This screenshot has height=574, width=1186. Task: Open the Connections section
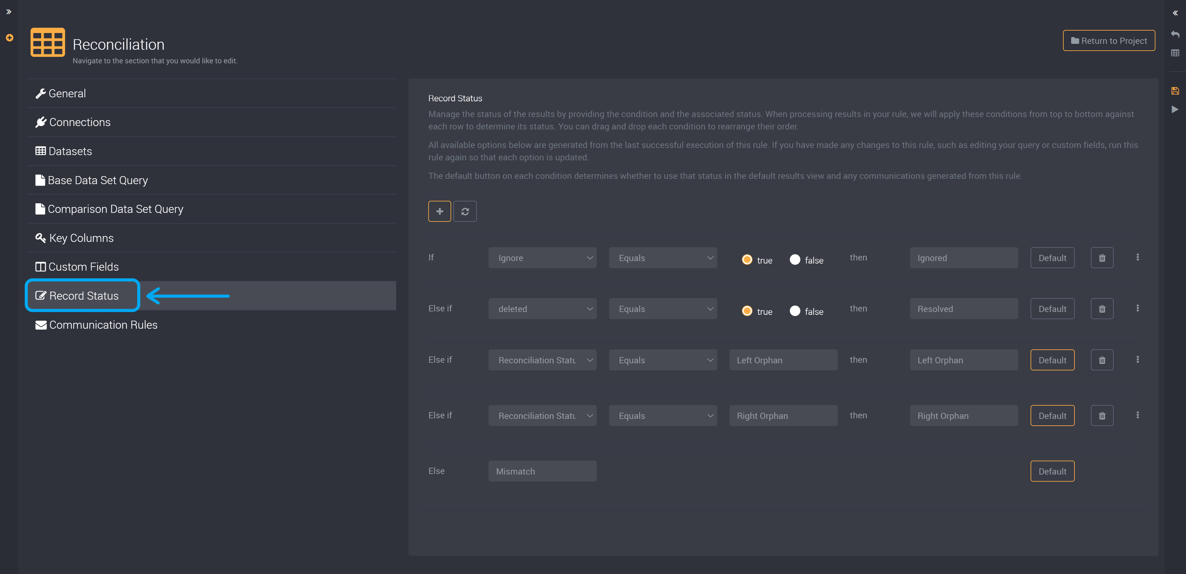click(x=212, y=122)
